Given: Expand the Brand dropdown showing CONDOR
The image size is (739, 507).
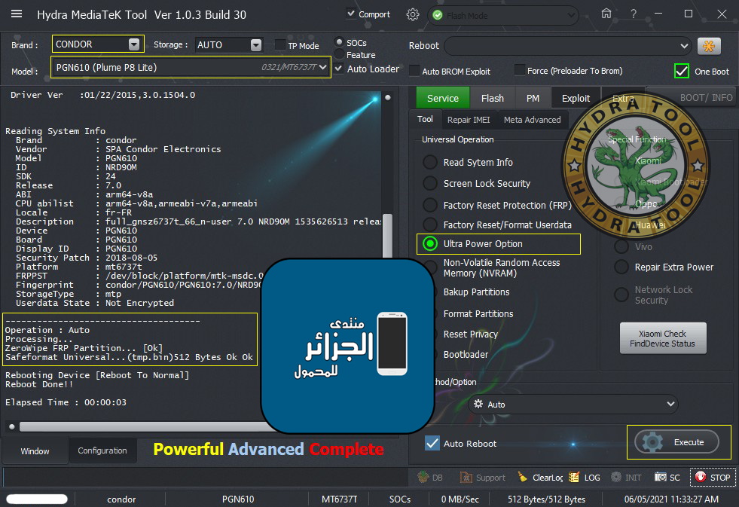Looking at the screenshot, I should [x=134, y=44].
